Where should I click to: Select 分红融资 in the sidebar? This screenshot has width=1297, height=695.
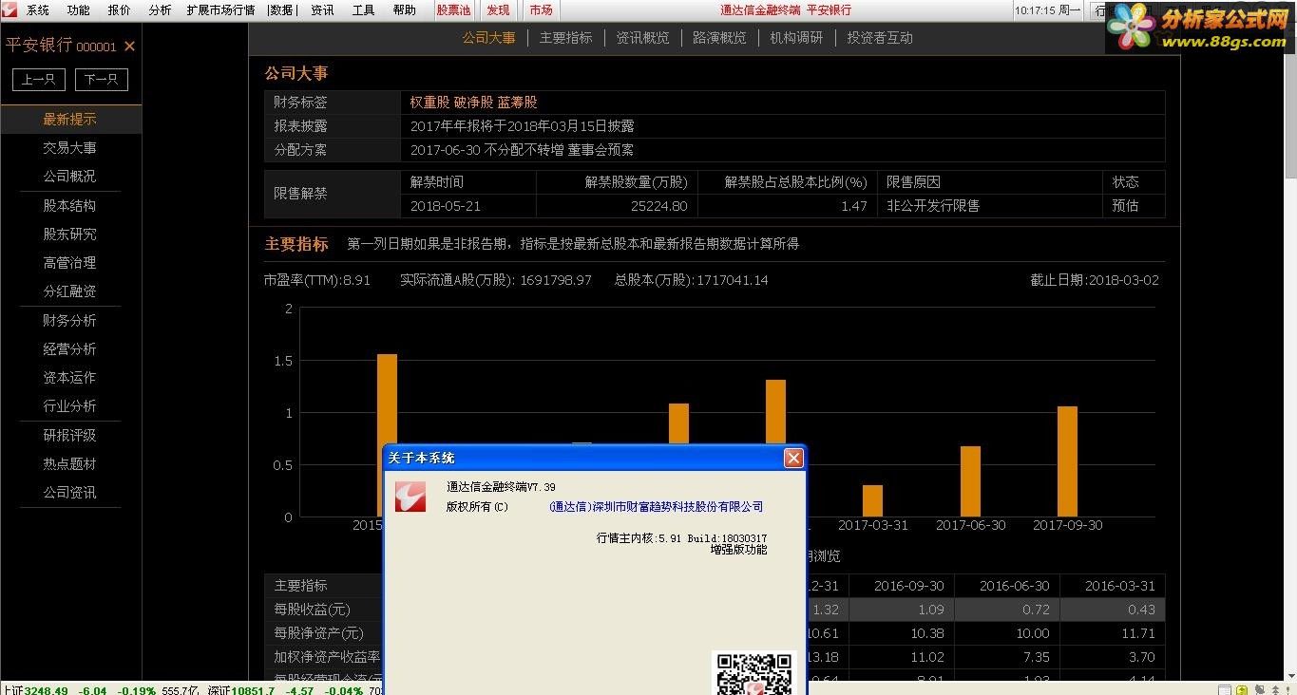(x=69, y=291)
